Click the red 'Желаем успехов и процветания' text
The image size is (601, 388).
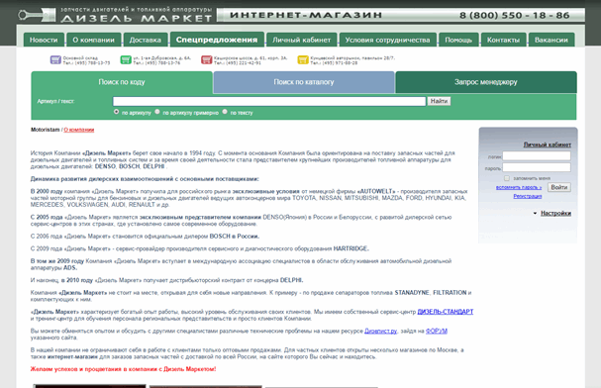[123, 369]
